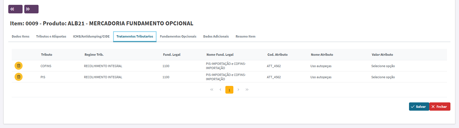This screenshot has width=459, height=128.
Task: Jump to first page of table
Action: pos(212,90)
